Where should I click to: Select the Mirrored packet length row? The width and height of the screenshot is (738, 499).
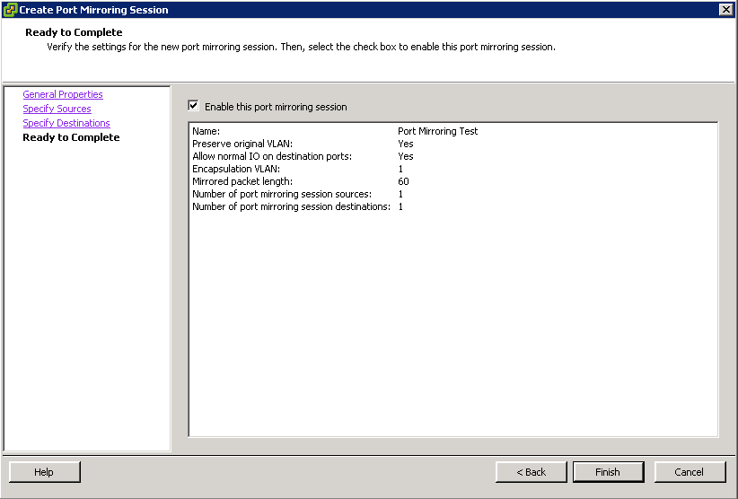(453, 181)
